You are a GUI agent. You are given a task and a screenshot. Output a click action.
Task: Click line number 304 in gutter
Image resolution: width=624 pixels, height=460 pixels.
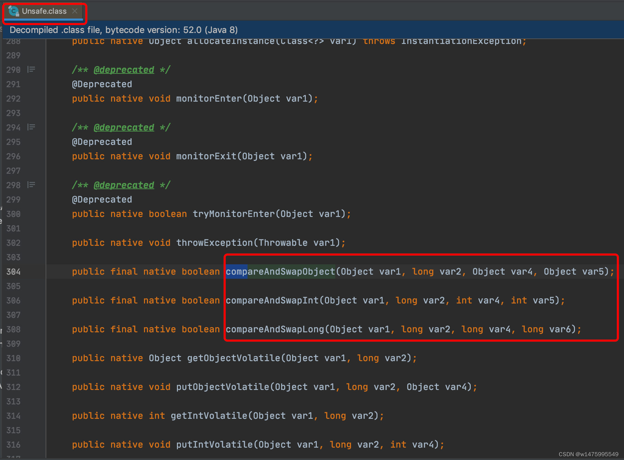click(13, 272)
